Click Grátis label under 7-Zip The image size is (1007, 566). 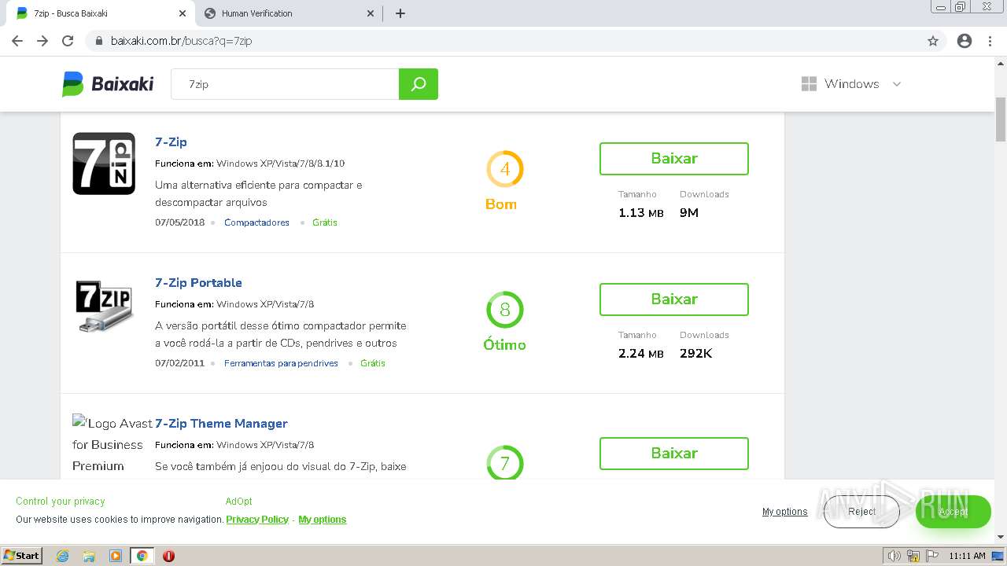(325, 222)
